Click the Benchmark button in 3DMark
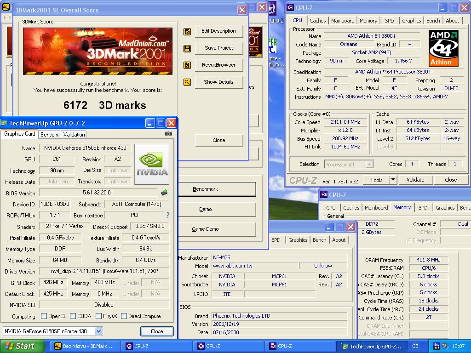The width and height of the screenshot is (471, 353). [217, 189]
